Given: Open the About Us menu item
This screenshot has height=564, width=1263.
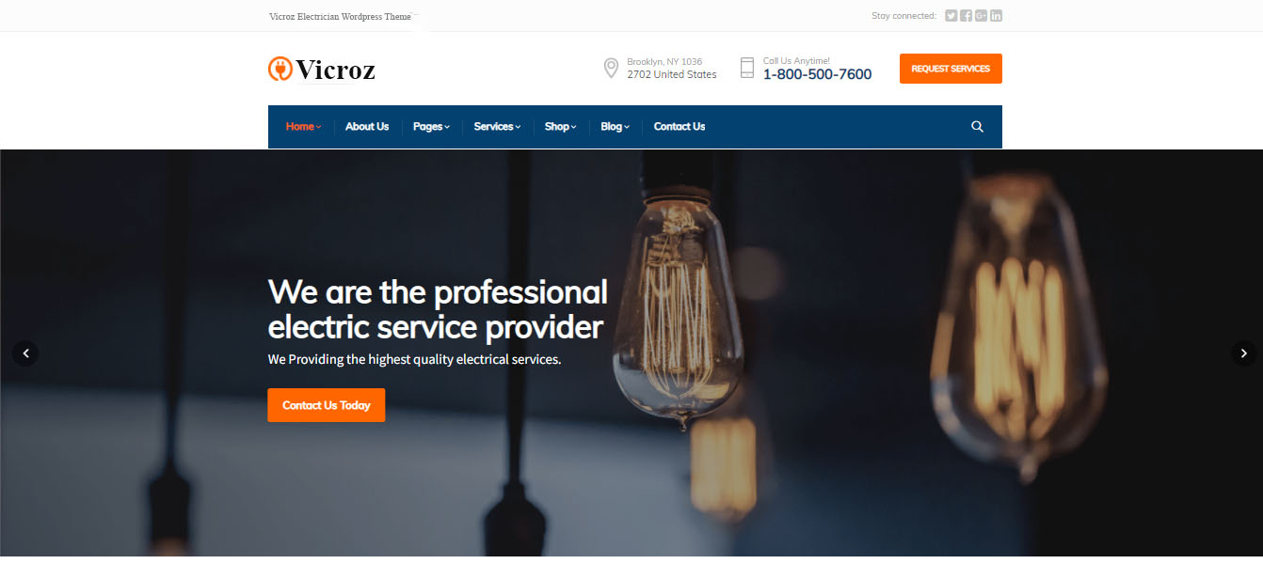Looking at the screenshot, I should click(367, 127).
